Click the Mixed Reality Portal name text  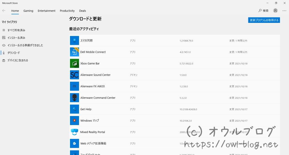(x=93, y=132)
